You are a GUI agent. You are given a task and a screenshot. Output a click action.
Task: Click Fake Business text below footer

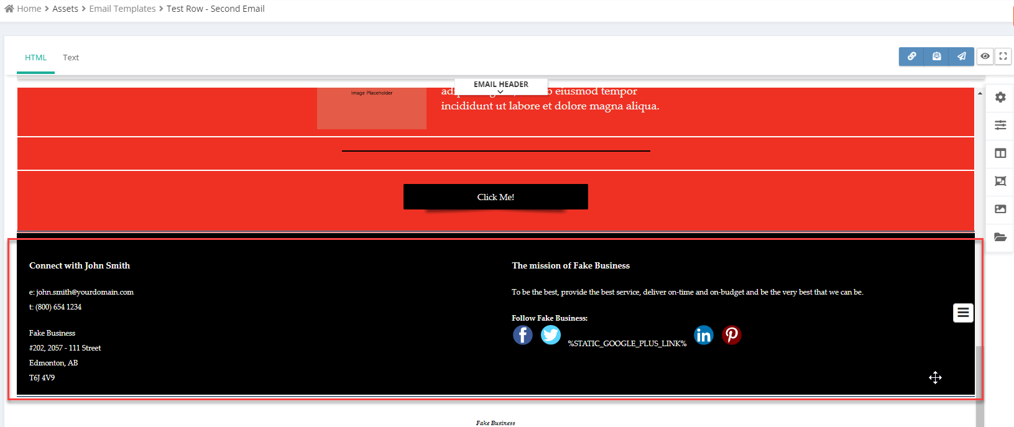(x=495, y=423)
